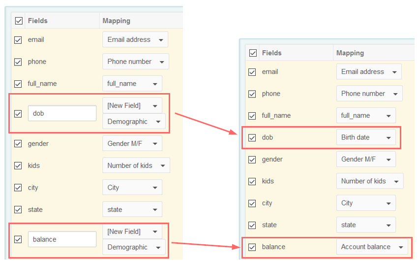This screenshot has width=419, height=263.
Task: Uncheck city field in right panel
Action: click(x=252, y=203)
